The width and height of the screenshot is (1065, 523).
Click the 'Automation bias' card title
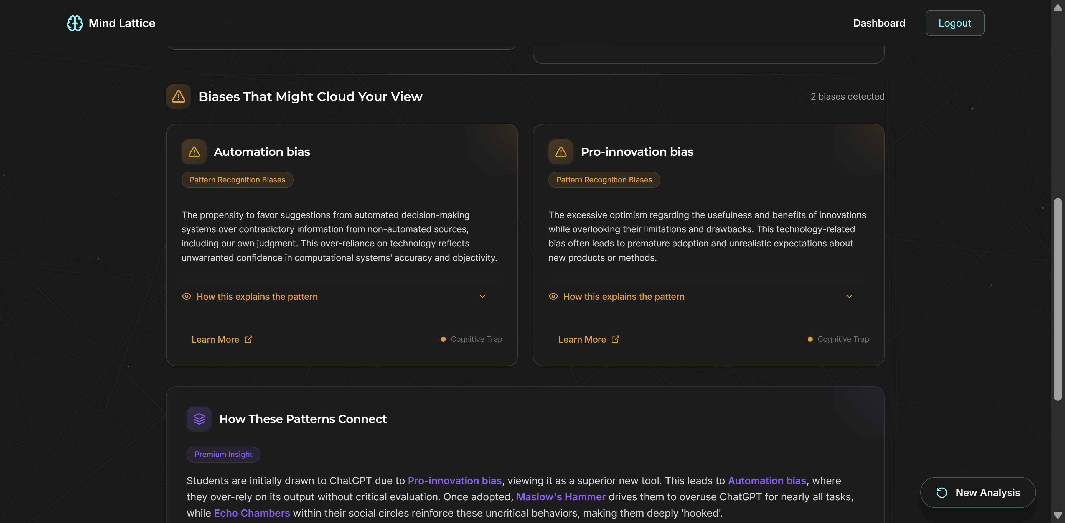coord(262,152)
